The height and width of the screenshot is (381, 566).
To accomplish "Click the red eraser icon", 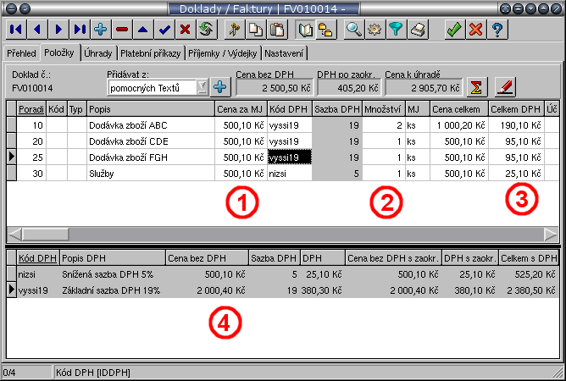I will click(505, 86).
